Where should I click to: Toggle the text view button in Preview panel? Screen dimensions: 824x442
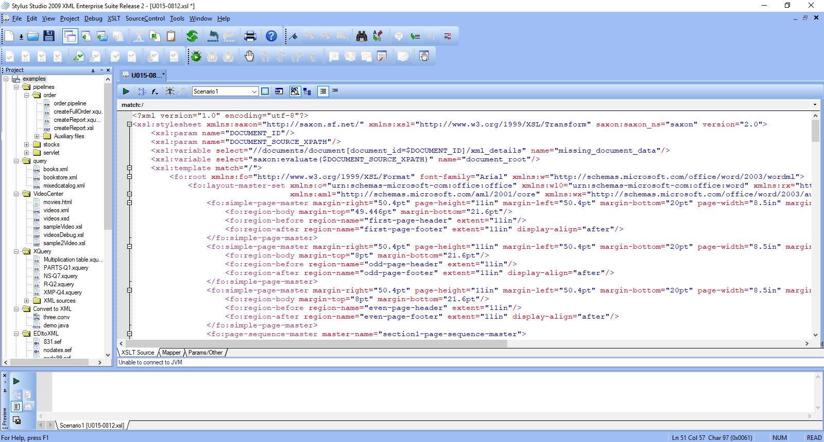16,407
